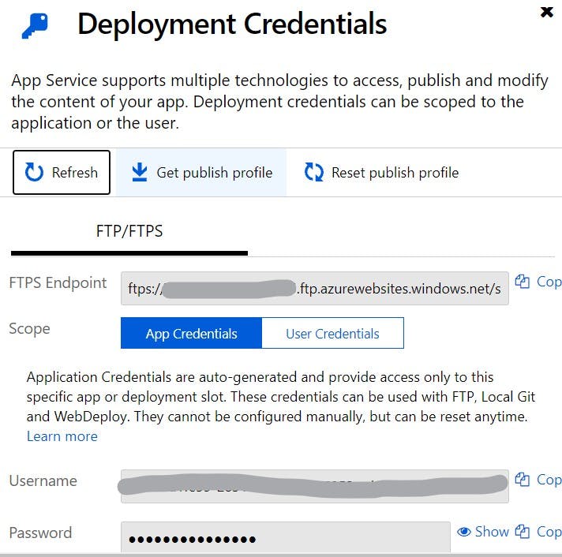
Task: Click the blue key icon beside the title
Action: point(35,26)
